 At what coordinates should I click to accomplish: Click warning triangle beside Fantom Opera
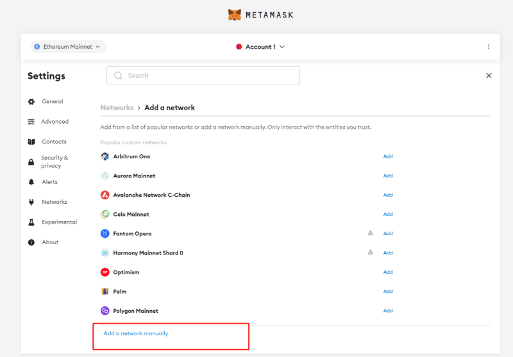[371, 233]
